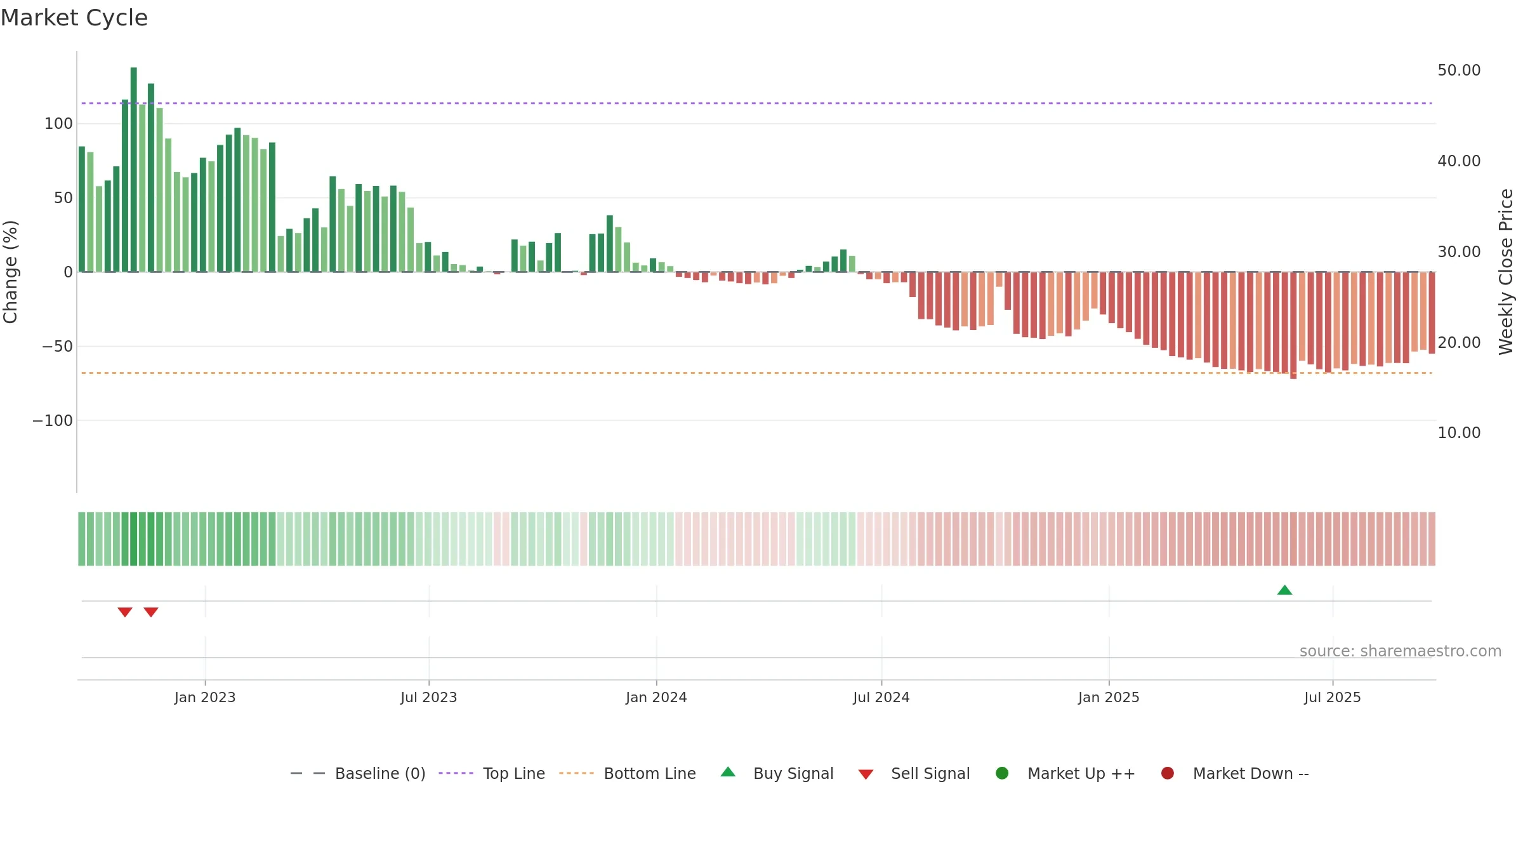Screen dimensions: 1523x857
Task: Click the red Market Down circle in the legend
Action: point(1167,773)
